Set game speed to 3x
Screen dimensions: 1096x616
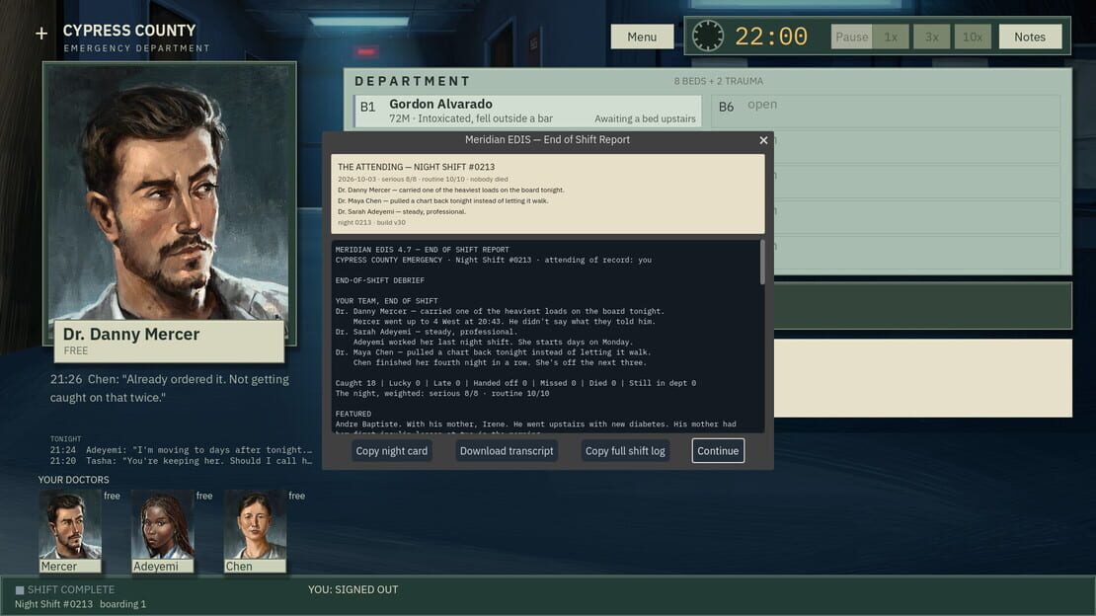(932, 37)
